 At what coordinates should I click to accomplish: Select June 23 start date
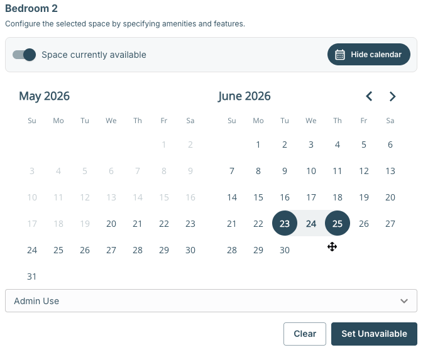click(285, 223)
